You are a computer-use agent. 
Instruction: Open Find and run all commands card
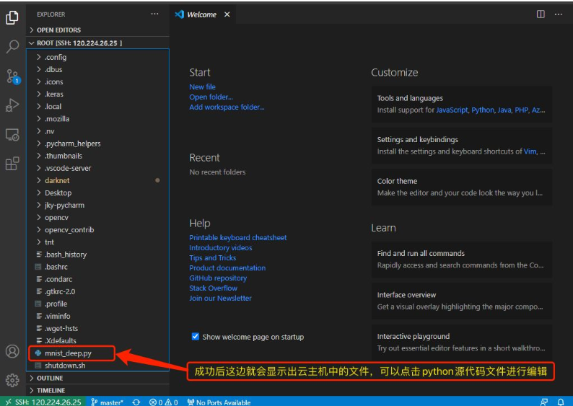click(x=462, y=259)
